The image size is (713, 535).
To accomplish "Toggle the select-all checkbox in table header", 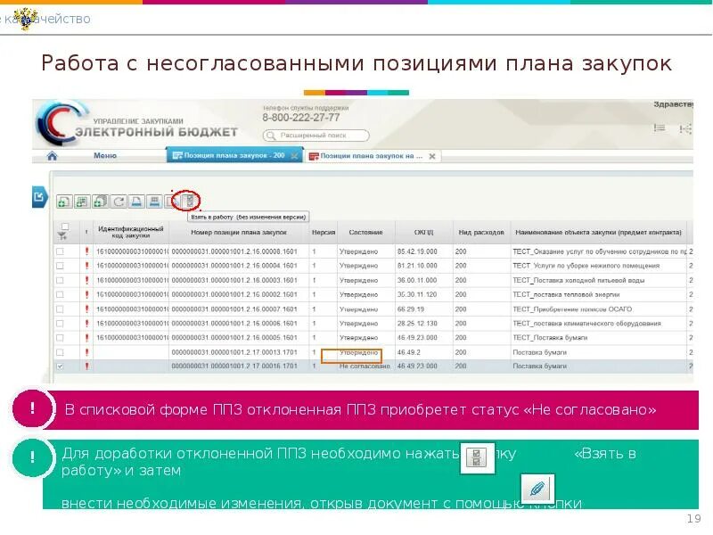I will (63, 224).
